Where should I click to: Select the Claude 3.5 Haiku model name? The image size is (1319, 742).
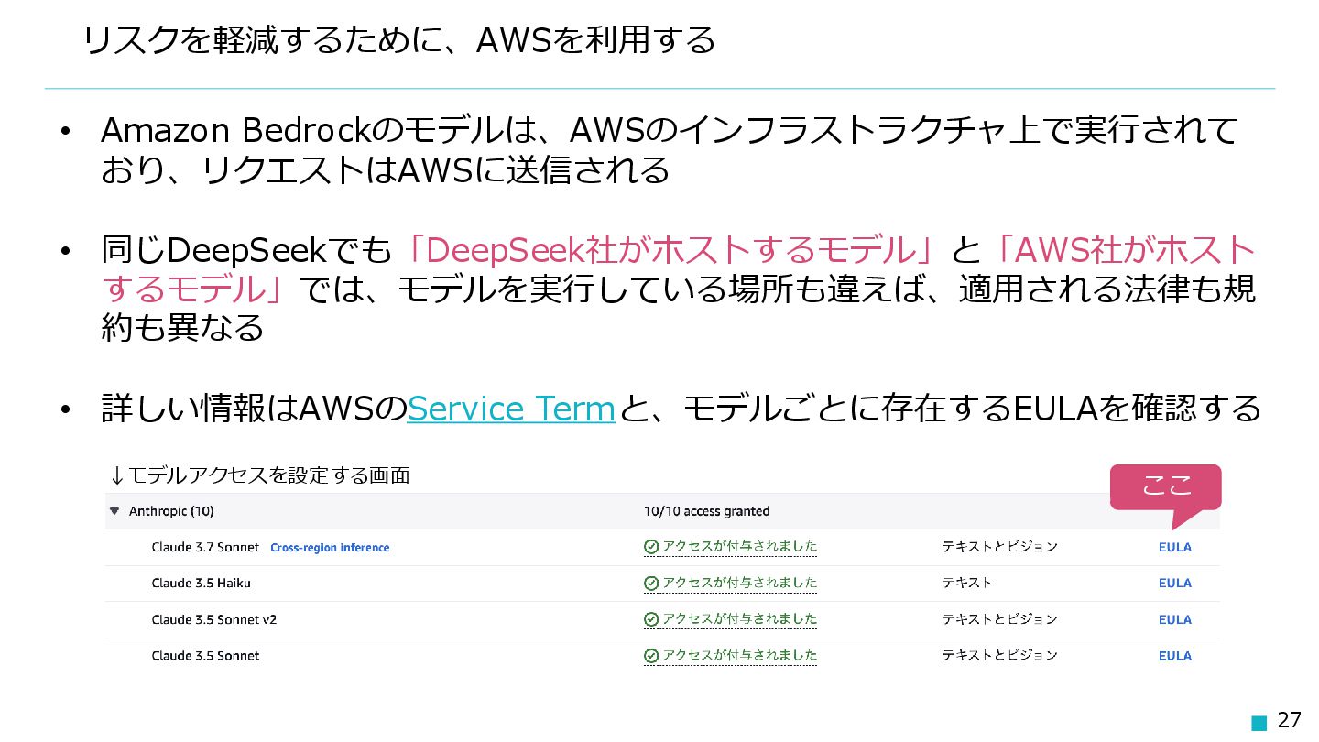[201, 584]
